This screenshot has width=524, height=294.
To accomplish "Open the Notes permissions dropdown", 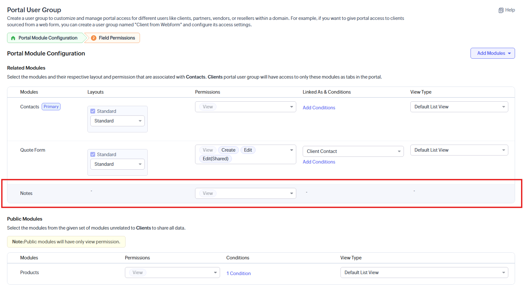I will (x=245, y=193).
